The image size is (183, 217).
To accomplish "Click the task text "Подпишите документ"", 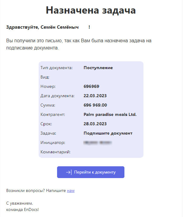I will coord(108,133).
